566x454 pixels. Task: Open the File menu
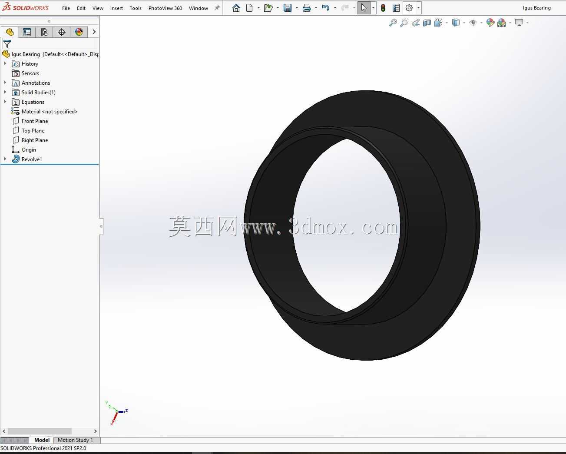(x=66, y=8)
